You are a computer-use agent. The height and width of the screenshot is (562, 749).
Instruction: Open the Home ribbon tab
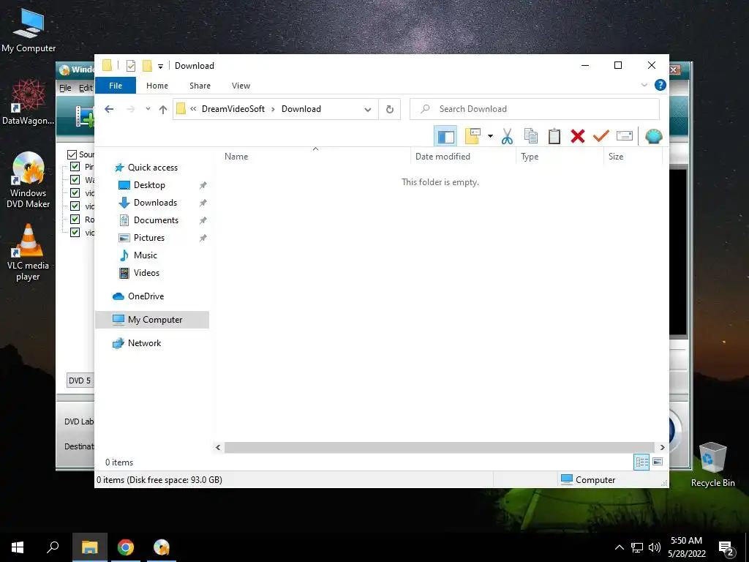pyautogui.click(x=157, y=86)
